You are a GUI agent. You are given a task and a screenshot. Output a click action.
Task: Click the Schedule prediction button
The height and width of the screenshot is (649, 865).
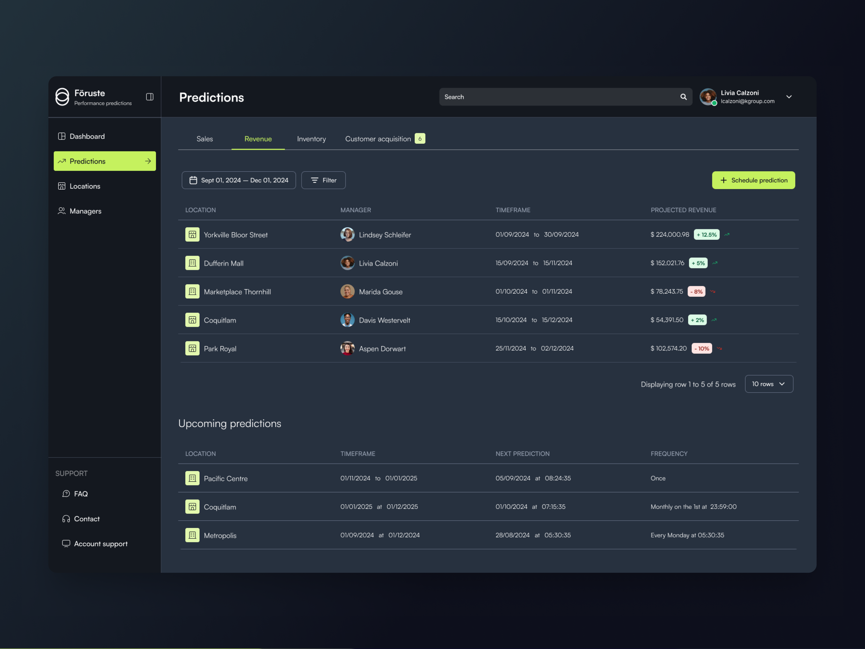click(754, 180)
